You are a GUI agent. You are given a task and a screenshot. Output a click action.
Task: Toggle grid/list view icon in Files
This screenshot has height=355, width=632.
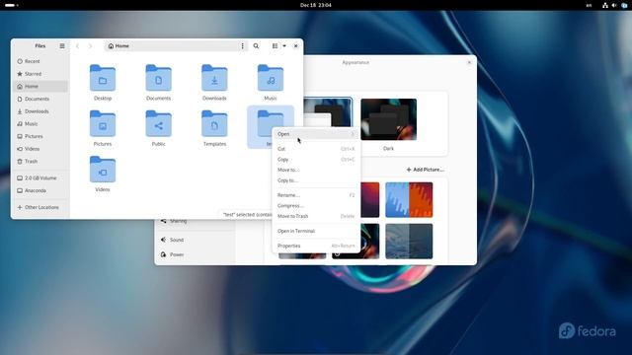[x=275, y=46]
